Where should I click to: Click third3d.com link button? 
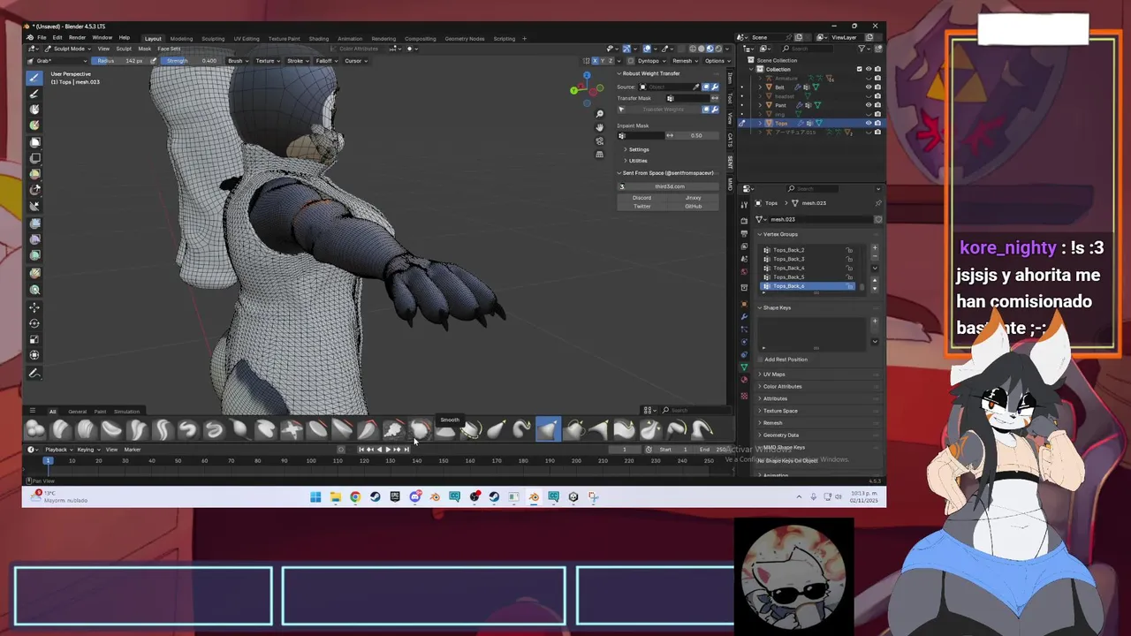point(670,186)
